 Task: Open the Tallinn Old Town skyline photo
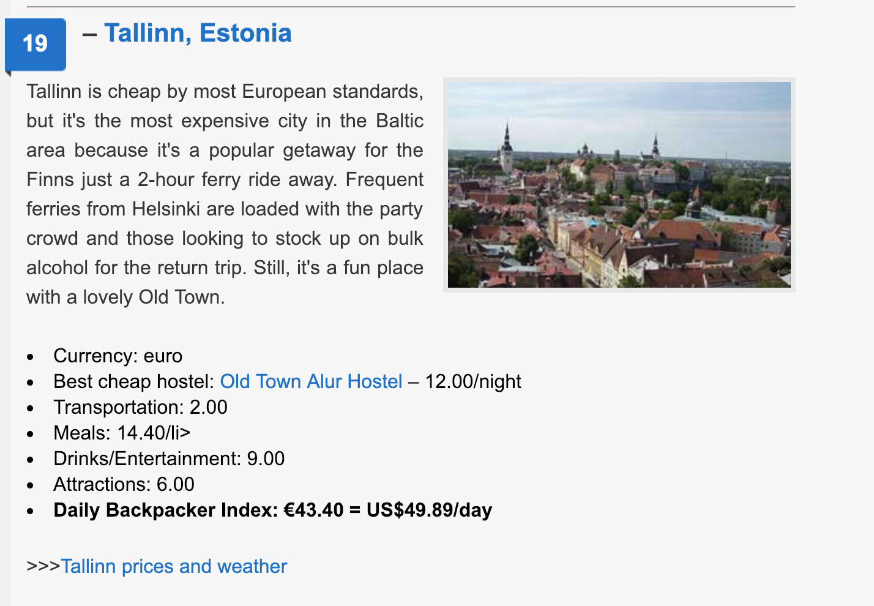pos(619,185)
